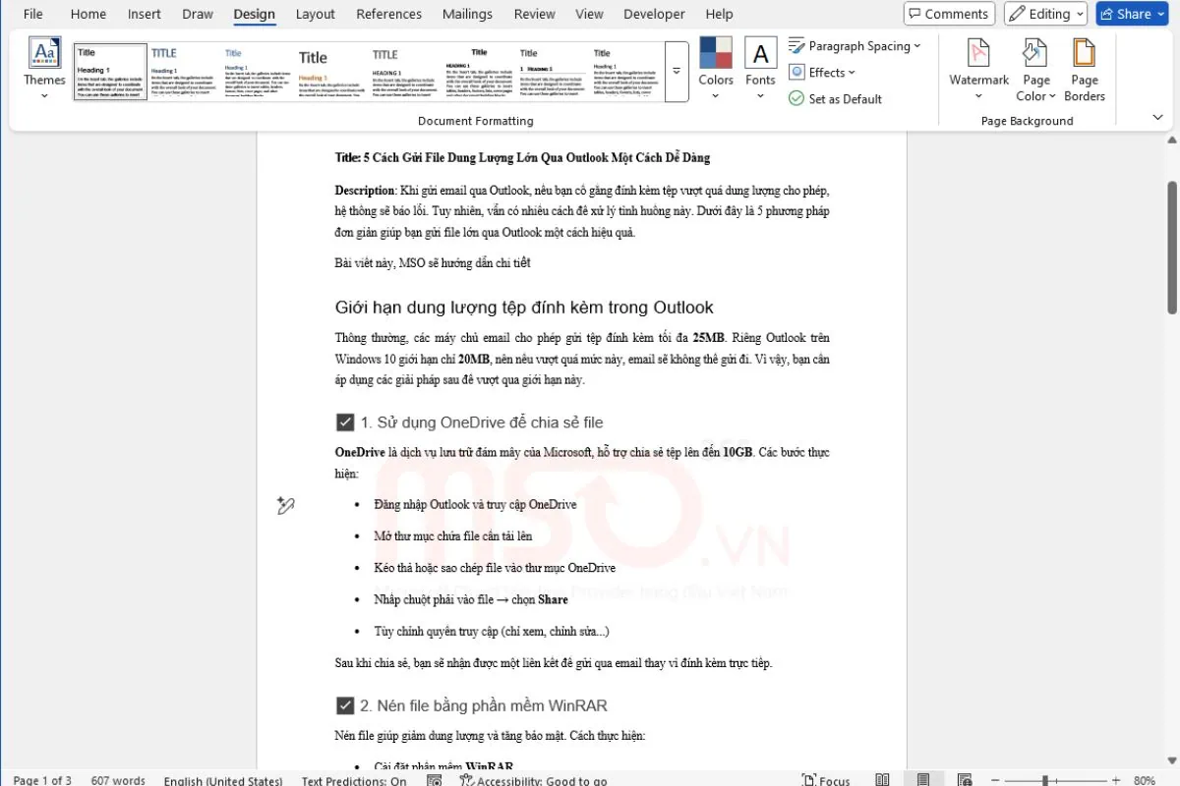Toggle the checkbox beside heading 1 OneDrive

point(345,421)
